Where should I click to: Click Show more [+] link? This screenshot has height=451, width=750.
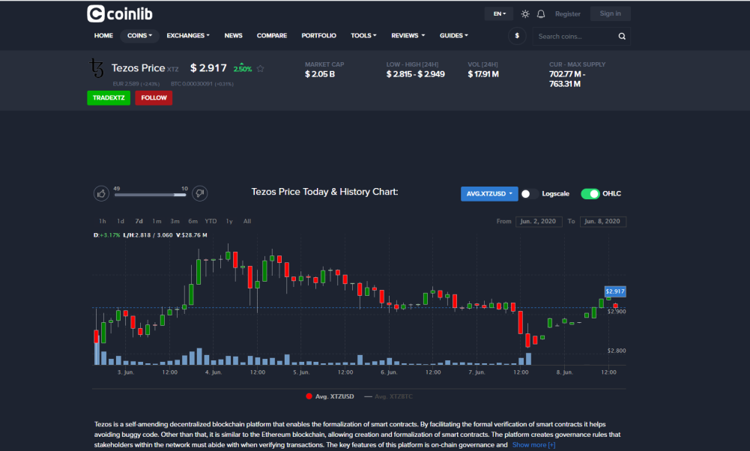pyautogui.click(x=533, y=445)
